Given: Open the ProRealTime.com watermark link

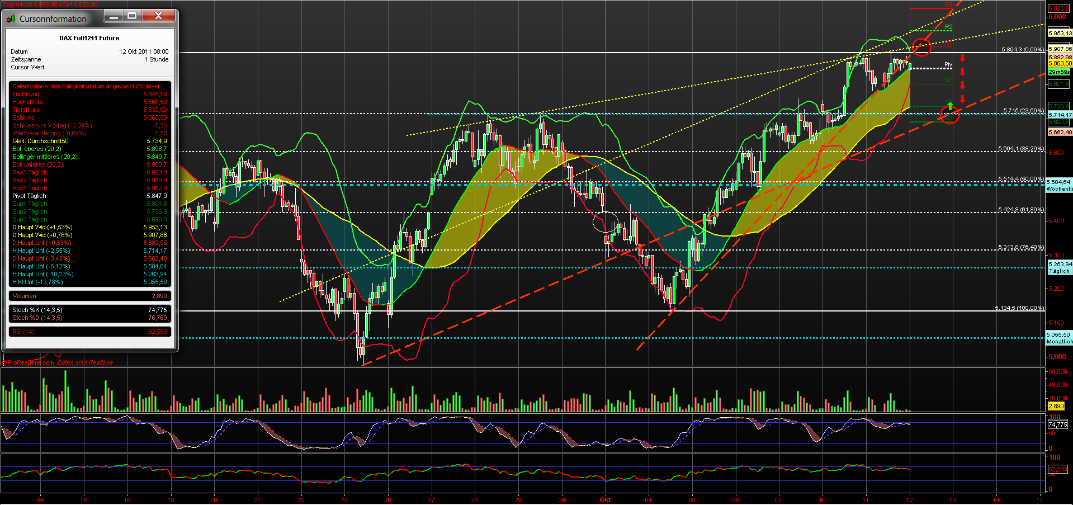Looking at the screenshot, I should (x=28, y=362).
